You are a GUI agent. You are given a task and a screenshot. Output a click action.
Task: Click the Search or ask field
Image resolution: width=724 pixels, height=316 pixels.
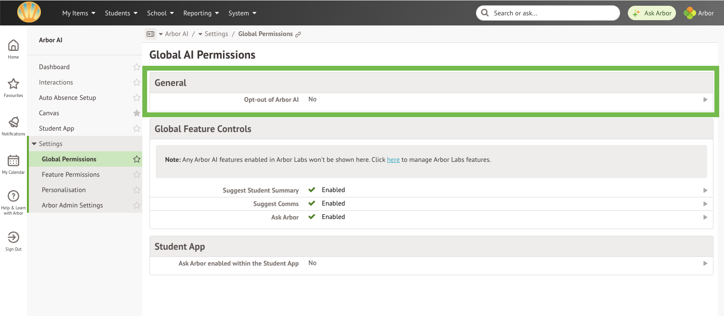(x=548, y=13)
